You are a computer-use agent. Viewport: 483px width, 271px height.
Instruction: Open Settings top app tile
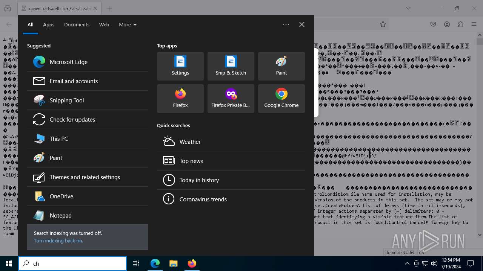pos(180,66)
